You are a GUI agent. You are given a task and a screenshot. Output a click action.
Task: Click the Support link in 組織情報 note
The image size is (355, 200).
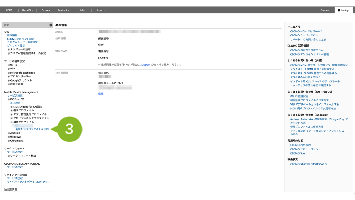pyautogui.click(x=145, y=65)
